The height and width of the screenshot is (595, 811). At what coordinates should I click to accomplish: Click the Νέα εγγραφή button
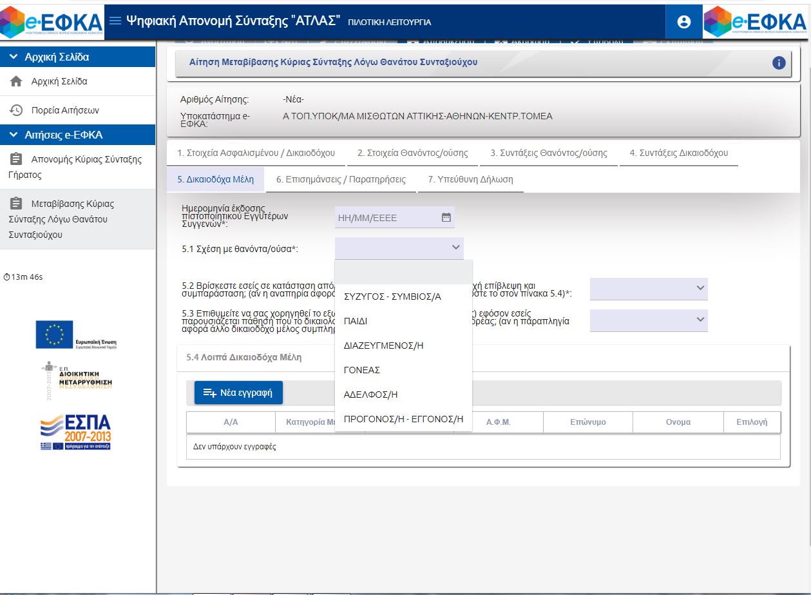[238, 392]
